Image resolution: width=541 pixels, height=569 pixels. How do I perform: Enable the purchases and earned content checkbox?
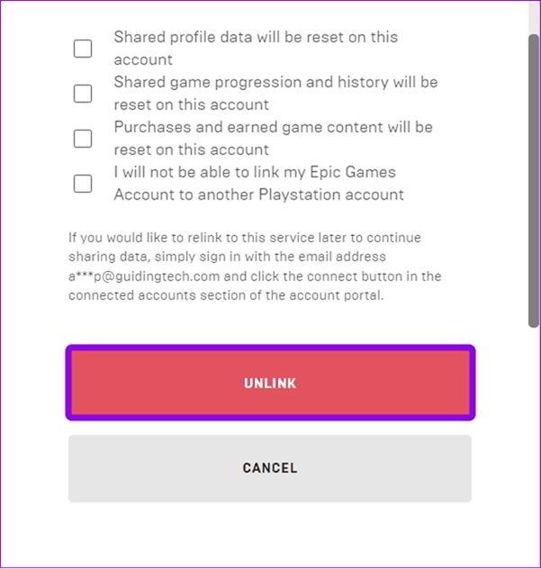click(x=83, y=139)
